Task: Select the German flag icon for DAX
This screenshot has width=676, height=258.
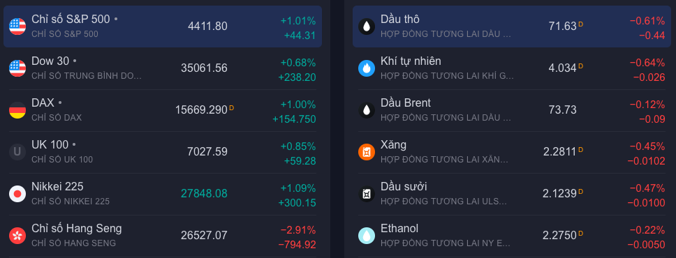Action: 17,110
